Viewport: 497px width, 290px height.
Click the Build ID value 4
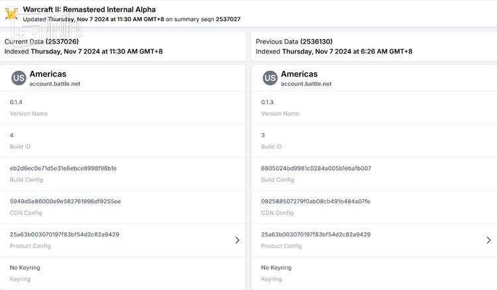pos(12,135)
